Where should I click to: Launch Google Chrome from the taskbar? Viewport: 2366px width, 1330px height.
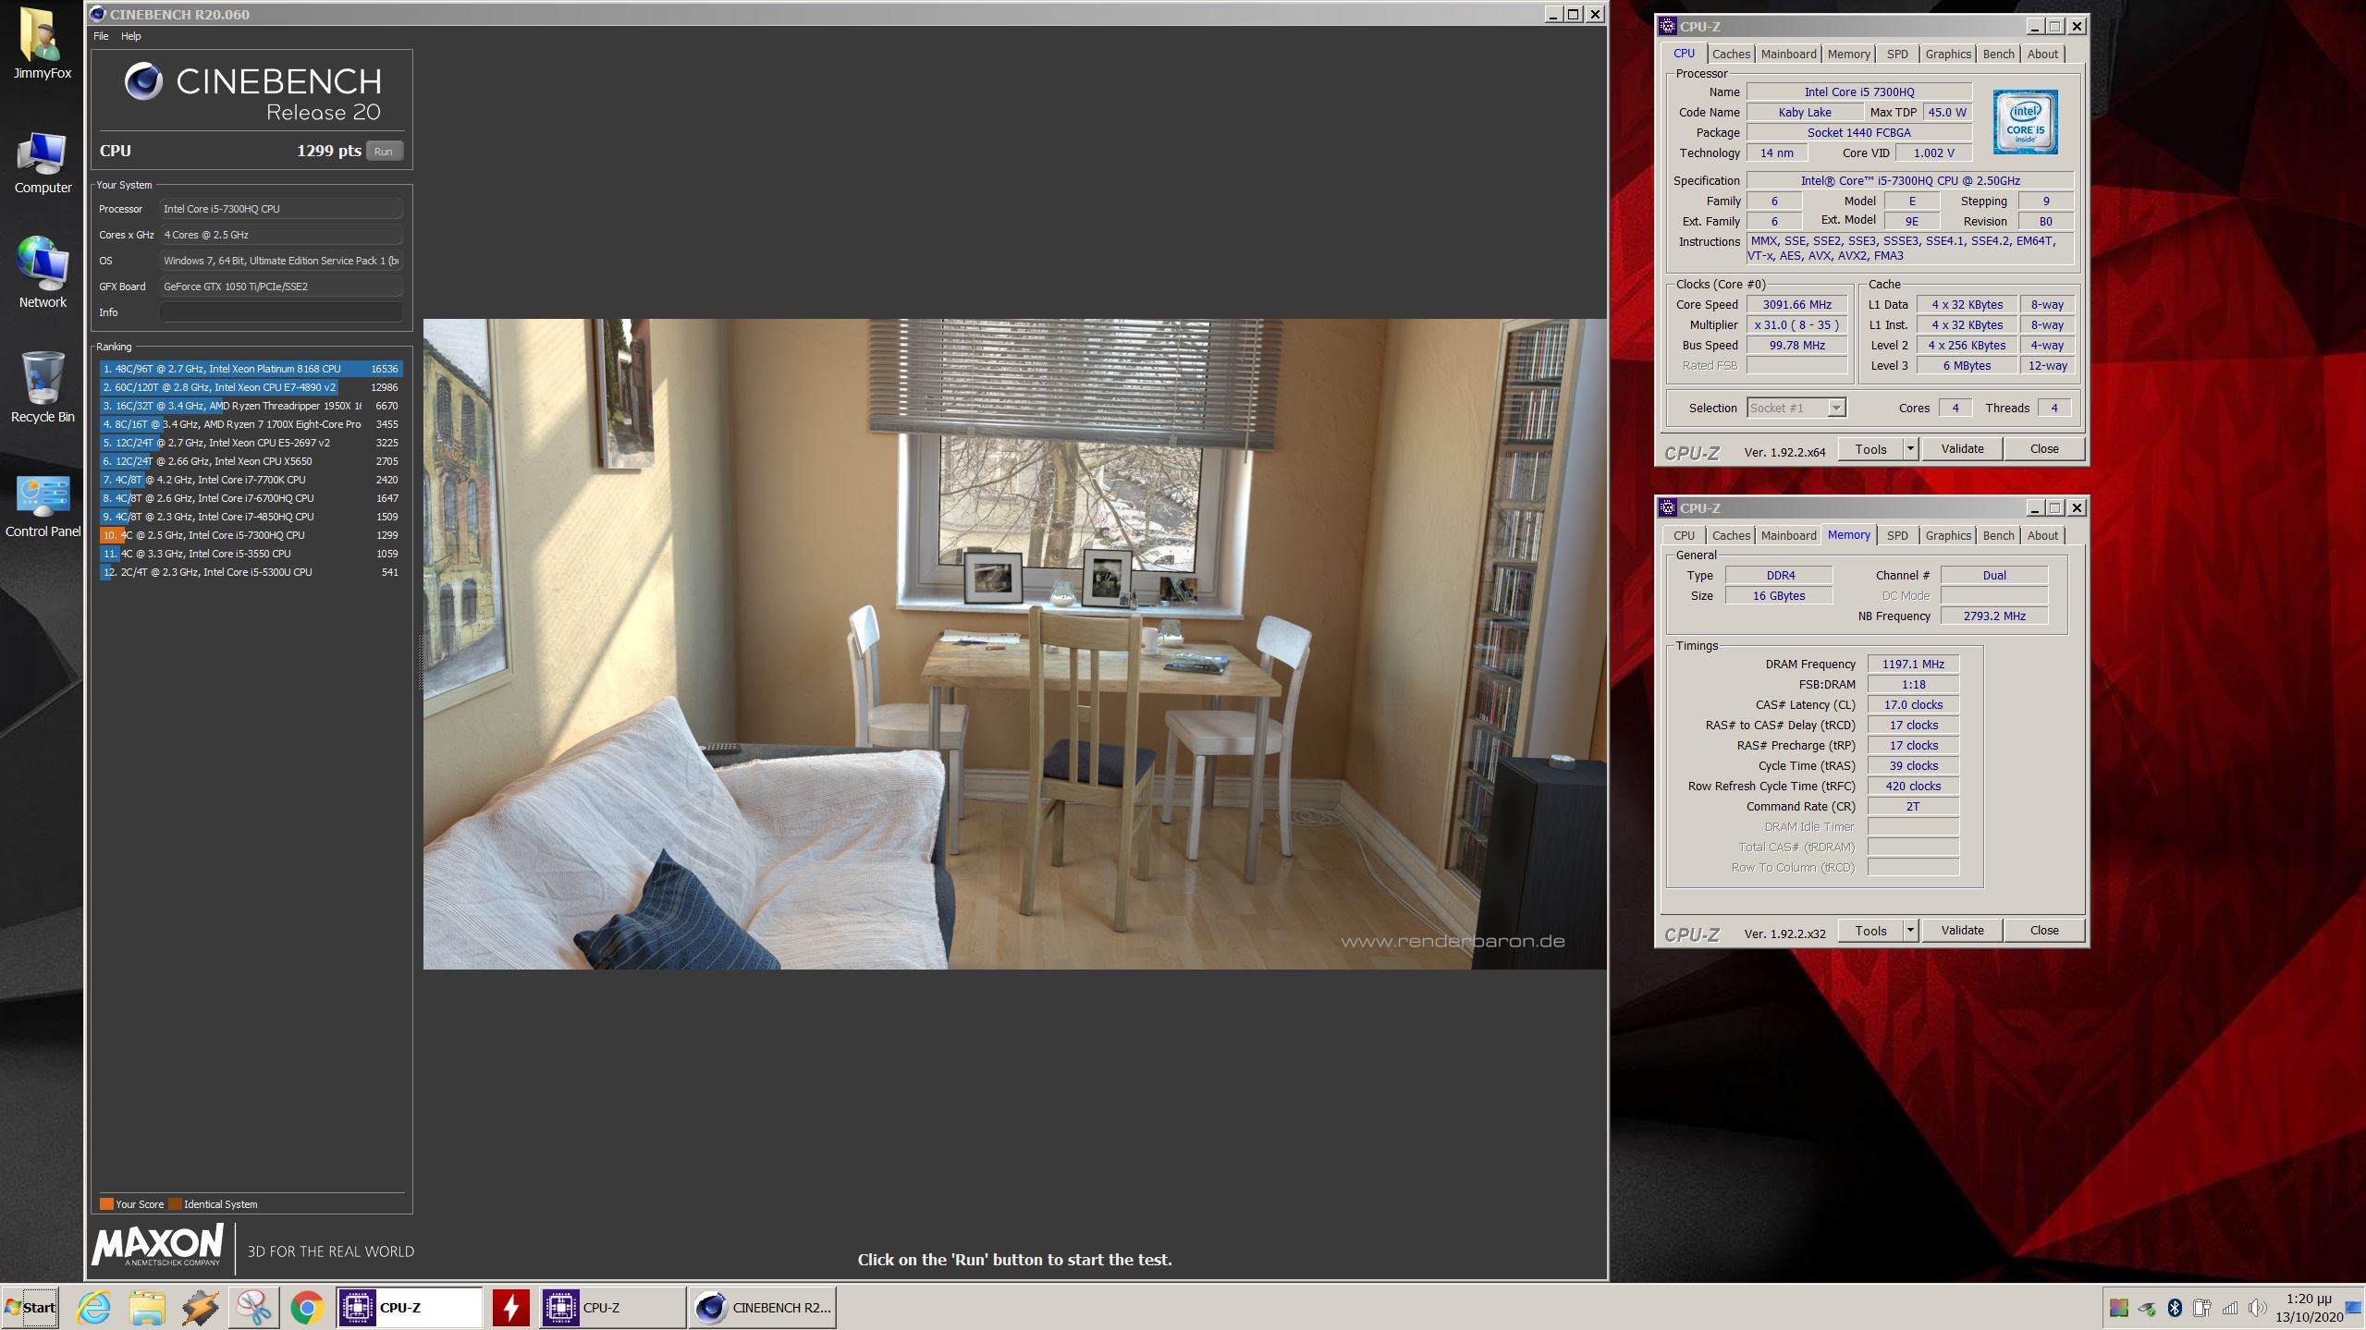(307, 1307)
